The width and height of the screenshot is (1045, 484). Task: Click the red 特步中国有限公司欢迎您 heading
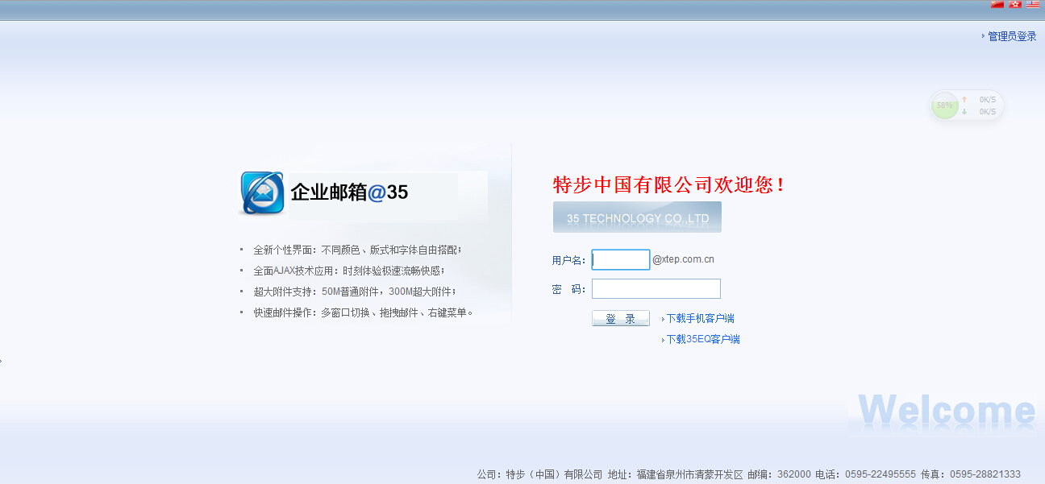[x=668, y=185]
